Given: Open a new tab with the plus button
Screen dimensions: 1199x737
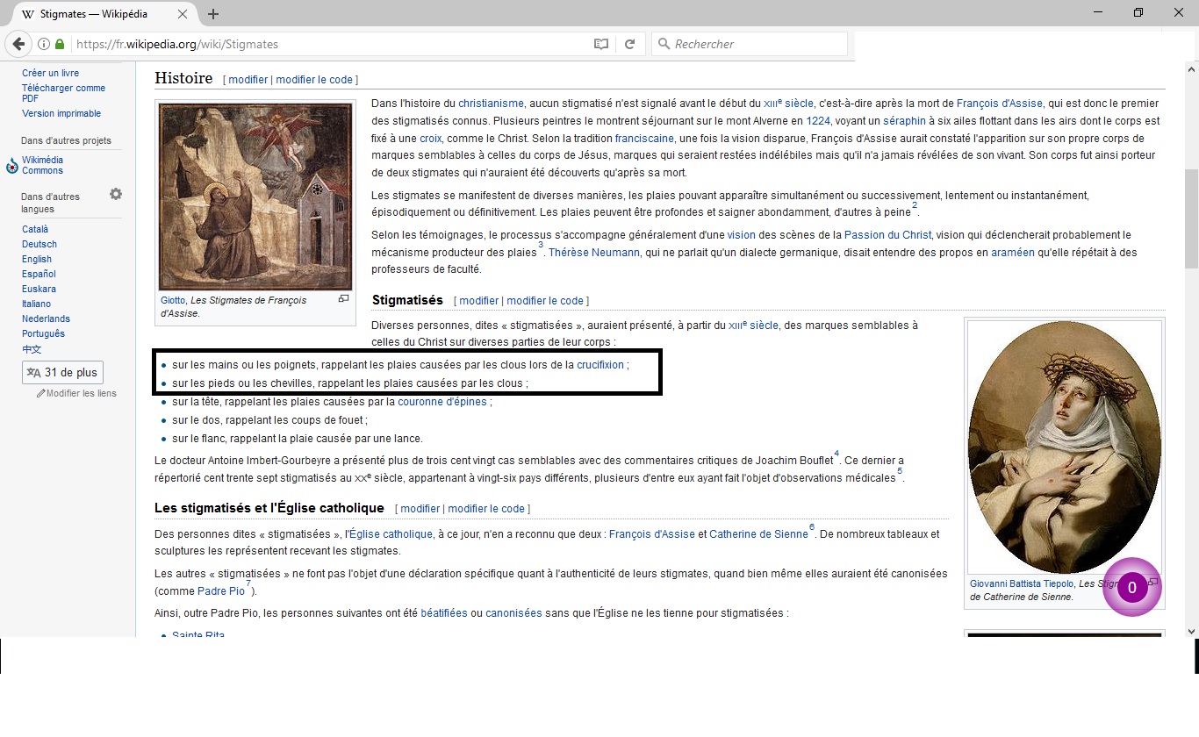Looking at the screenshot, I should [213, 14].
